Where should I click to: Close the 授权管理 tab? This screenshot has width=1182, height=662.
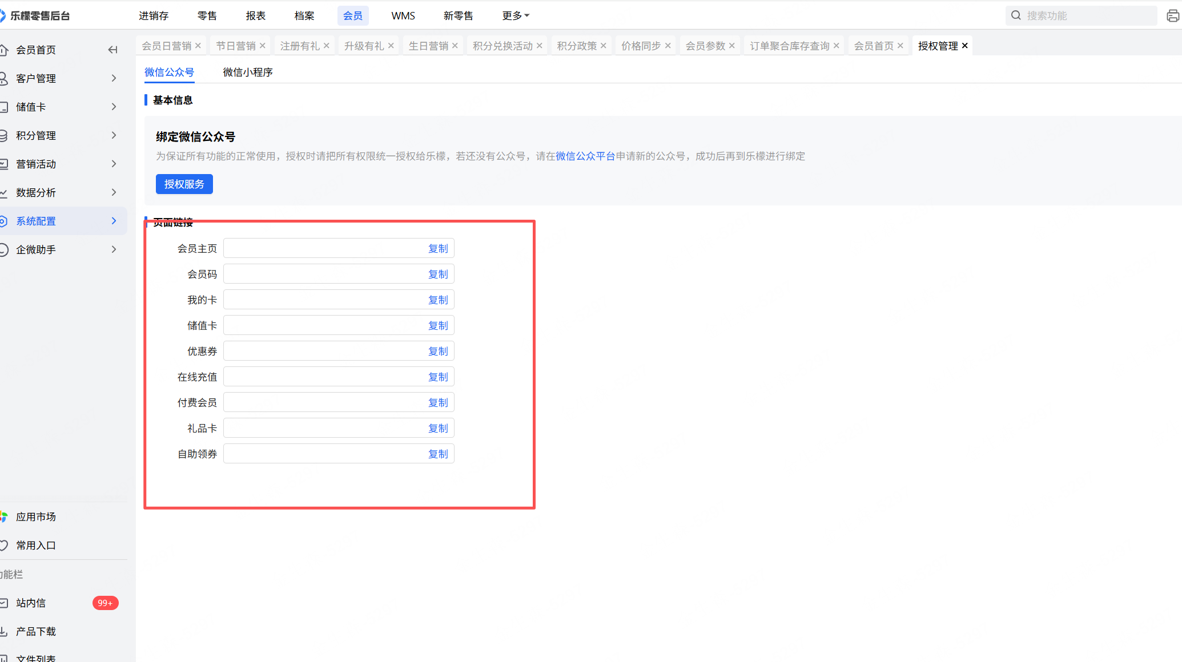[x=965, y=46]
